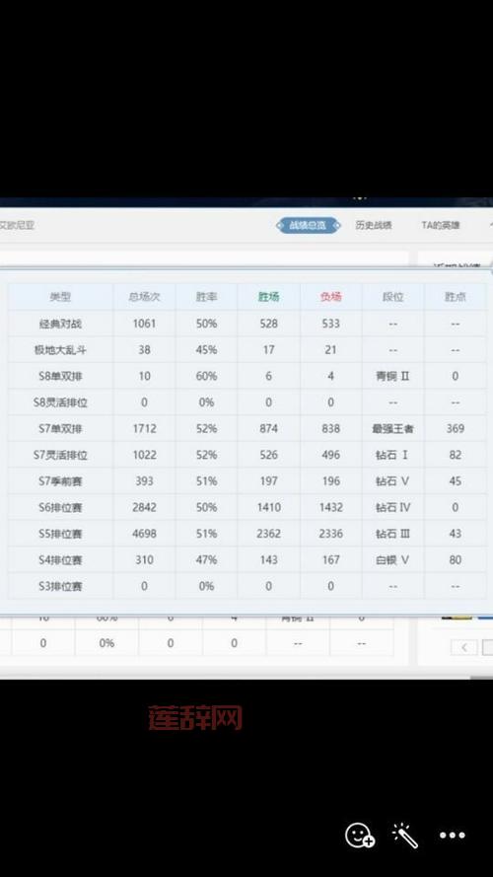The image size is (493, 877).
Task: Click league points value 82
Action: click(455, 455)
